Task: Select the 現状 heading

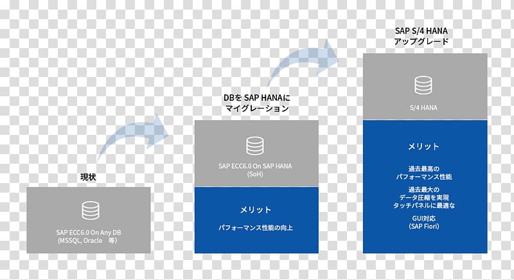Action: 88,177
